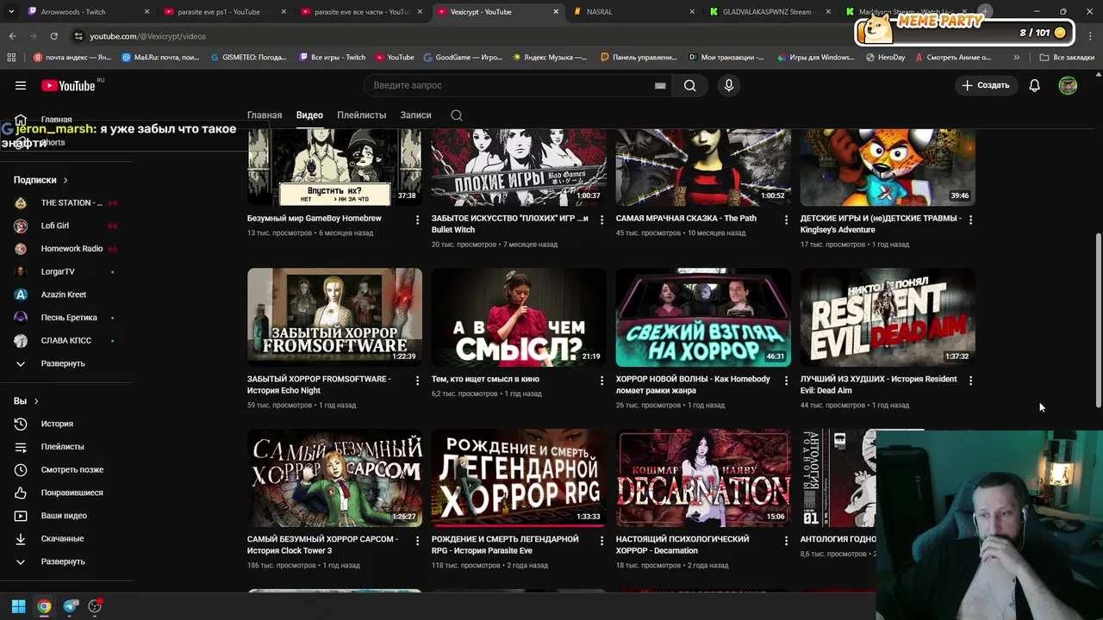The height and width of the screenshot is (620, 1103).
Task: Open История in sidebar
Action: pos(57,424)
